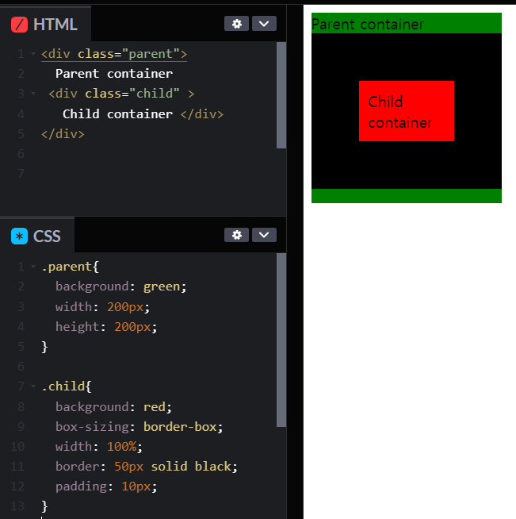Click '<div class="child" >' line
The height and width of the screenshot is (519, 516).
coord(121,94)
